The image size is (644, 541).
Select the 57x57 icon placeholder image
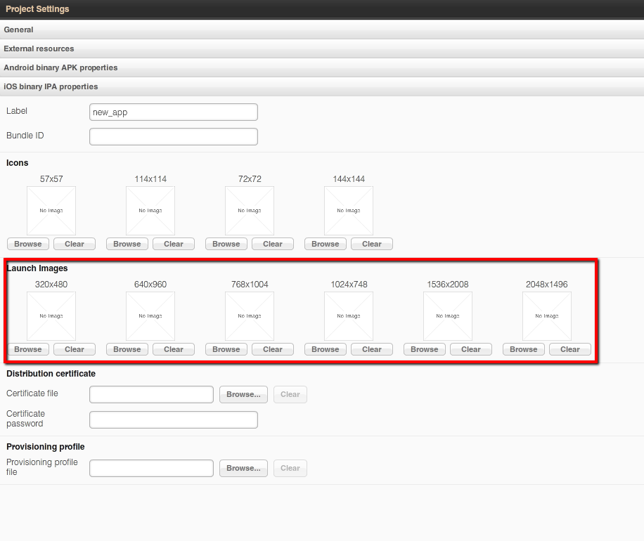(51, 211)
